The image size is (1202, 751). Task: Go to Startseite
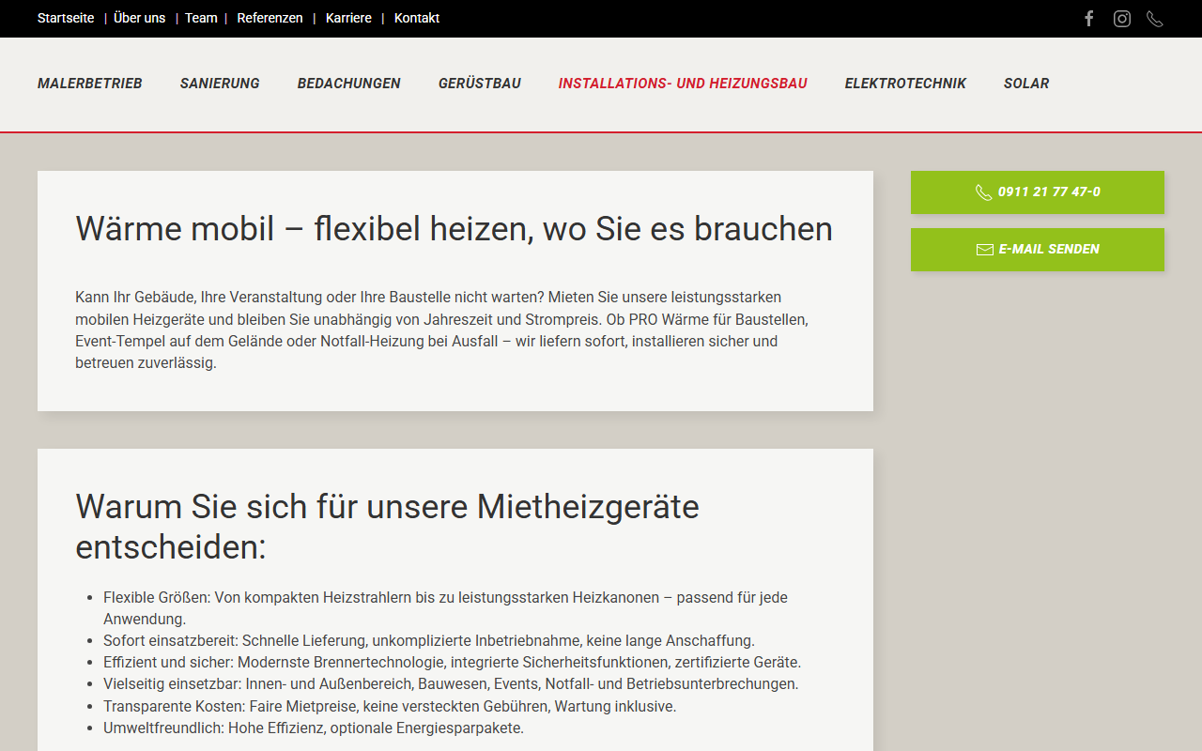tap(66, 18)
